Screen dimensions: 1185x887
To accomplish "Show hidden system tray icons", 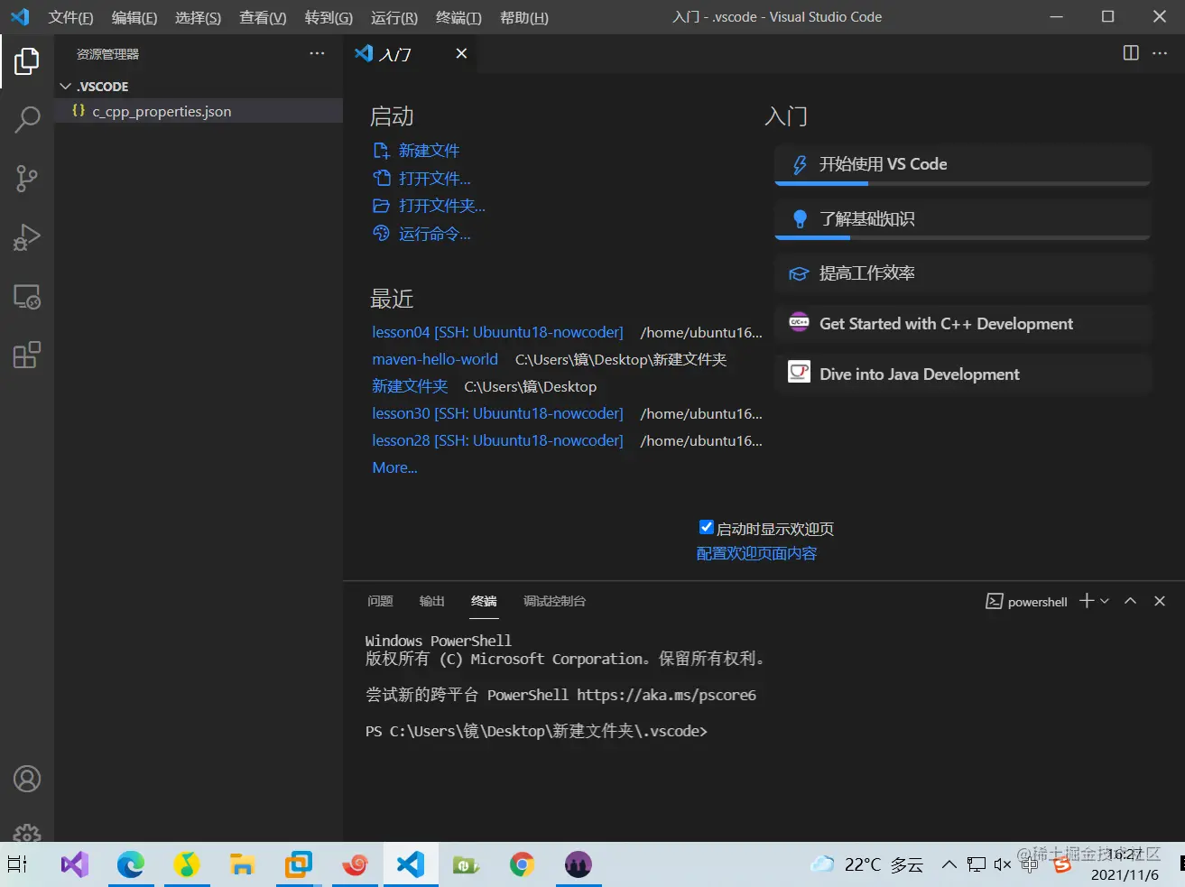I will 949,864.
